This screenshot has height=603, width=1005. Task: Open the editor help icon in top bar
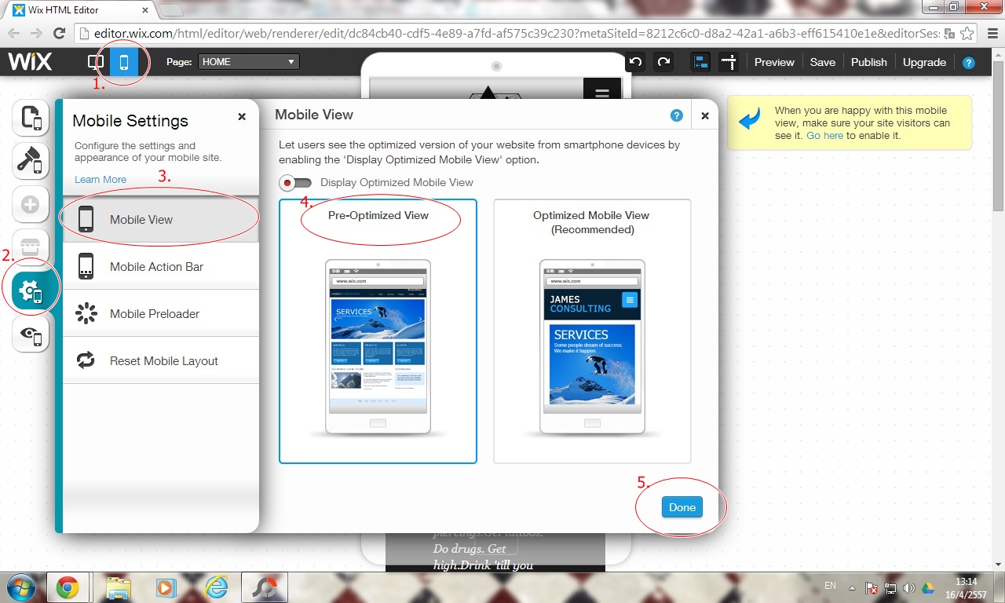(x=969, y=63)
